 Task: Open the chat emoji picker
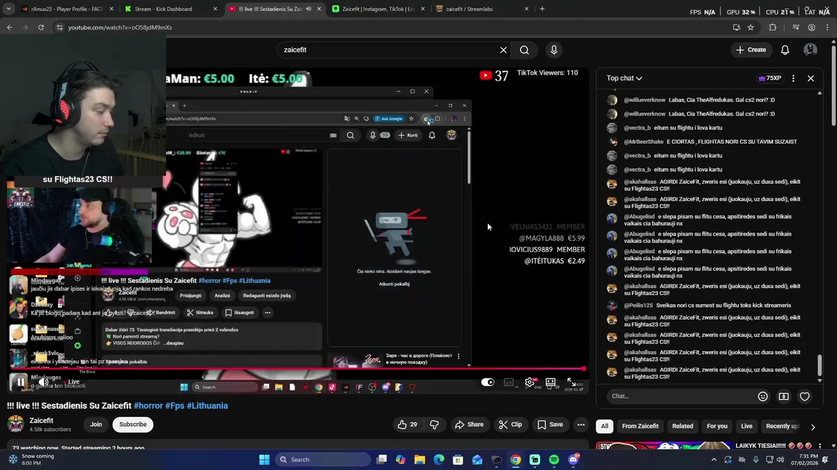tap(762, 396)
